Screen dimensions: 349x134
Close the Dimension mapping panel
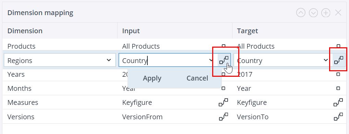[338, 13]
